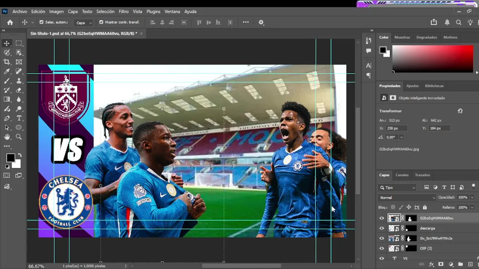Align left edges in options bar
This screenshot has width=479, height=269.
(x=153, y=22)
